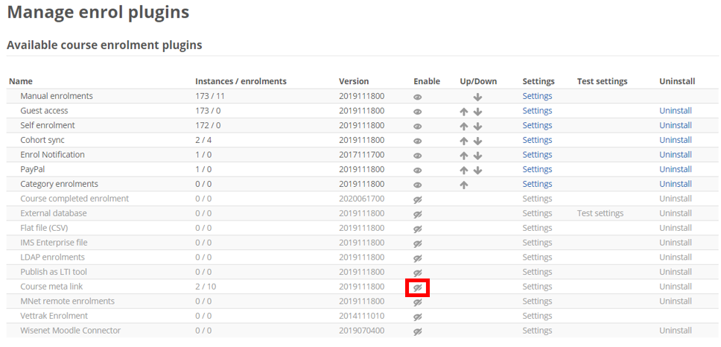Move Guest access down with arrow
This screenshot has height=347, width=721.
coord(477,112)
